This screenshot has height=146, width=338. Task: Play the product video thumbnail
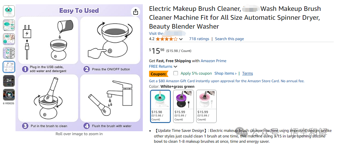point(9,95)
